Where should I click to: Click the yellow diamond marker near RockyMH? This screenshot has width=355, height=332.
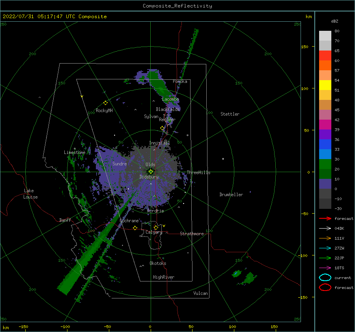click(x=105, y=103)
